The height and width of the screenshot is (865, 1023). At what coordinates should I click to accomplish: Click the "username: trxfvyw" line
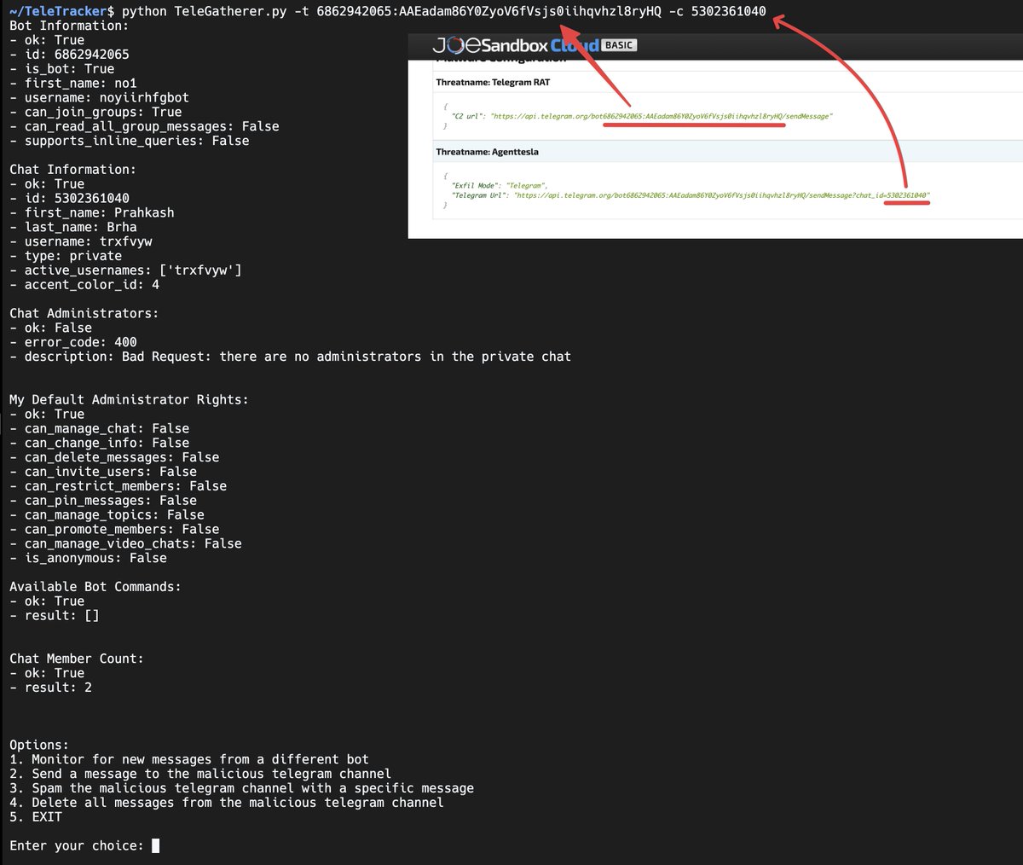click(x=81, y=241)
